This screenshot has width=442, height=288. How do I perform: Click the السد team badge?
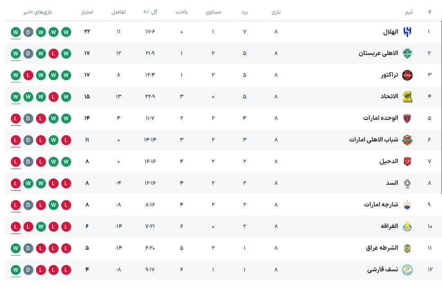(x=407, y=183)
